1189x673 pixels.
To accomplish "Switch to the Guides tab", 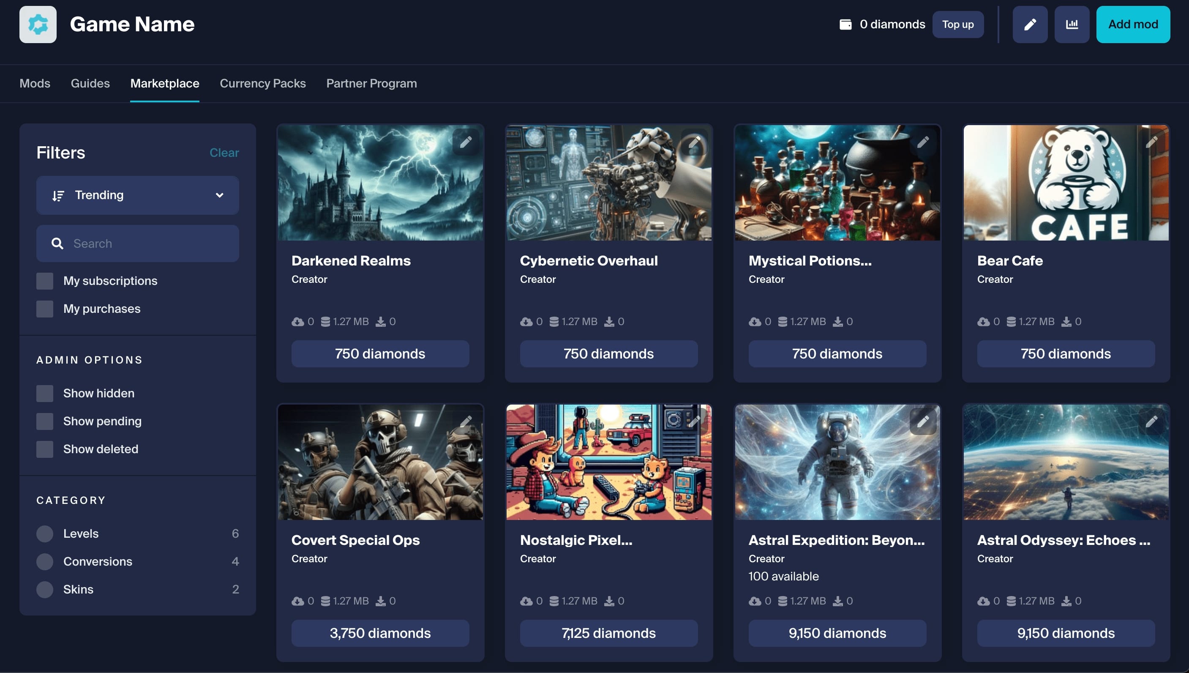I will pos(90,83).
